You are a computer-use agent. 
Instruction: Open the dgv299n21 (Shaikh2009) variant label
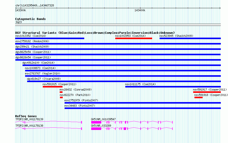tap(32, 47)
